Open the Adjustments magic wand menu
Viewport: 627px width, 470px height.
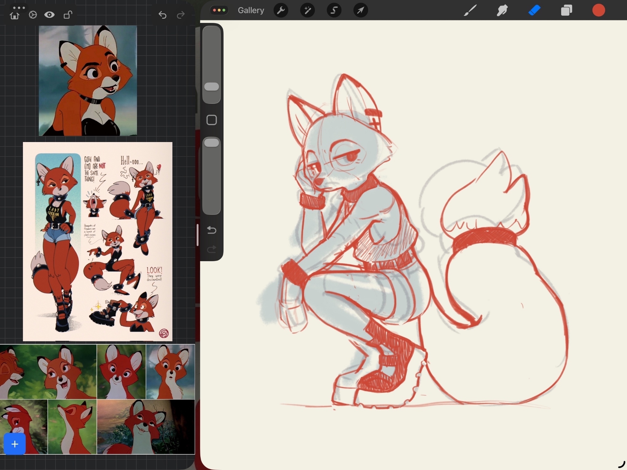(308, 10)
